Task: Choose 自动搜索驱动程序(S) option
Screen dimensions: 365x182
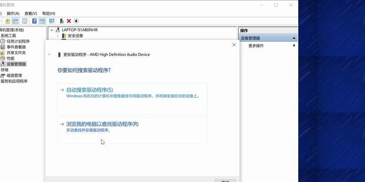Action: click(132, 99)
